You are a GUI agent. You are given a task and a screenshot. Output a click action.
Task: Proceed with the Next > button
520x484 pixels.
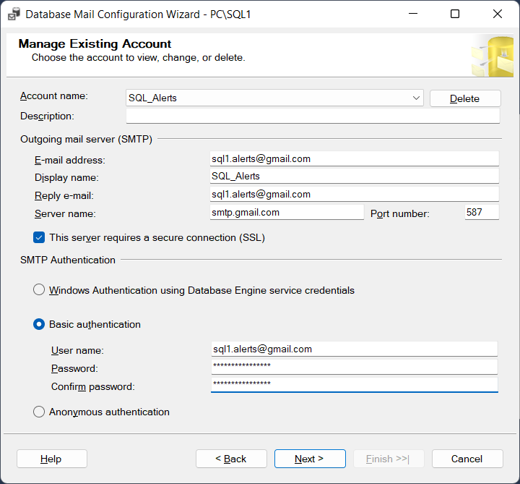[310, 459]
